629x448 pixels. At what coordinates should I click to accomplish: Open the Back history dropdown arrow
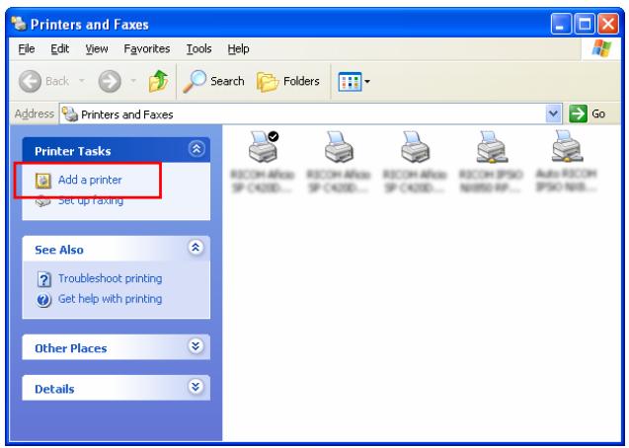81,81
